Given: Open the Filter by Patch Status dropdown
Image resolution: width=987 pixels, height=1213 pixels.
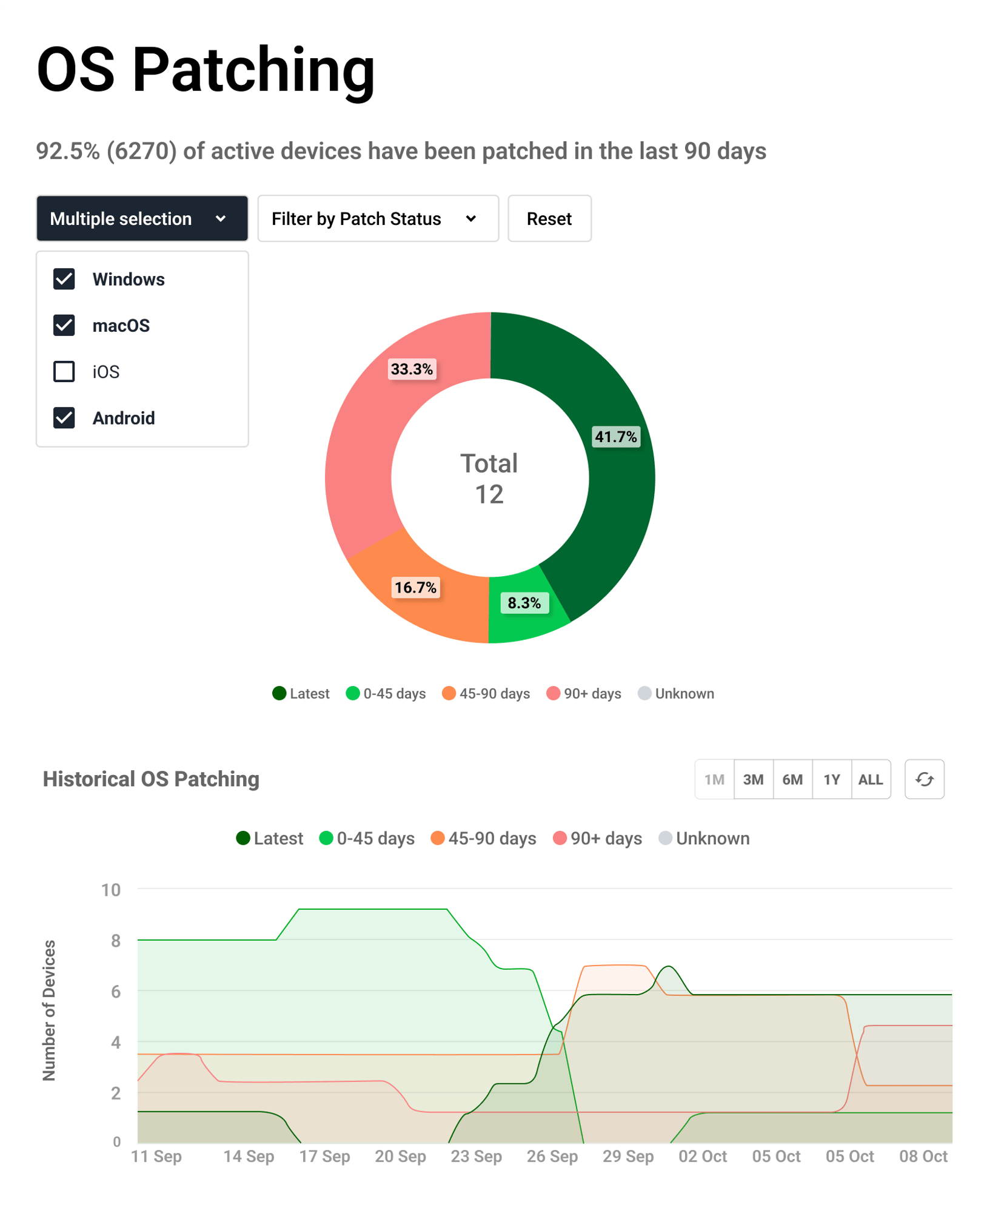Looking at the screenshot, I should tap(378, 218).
